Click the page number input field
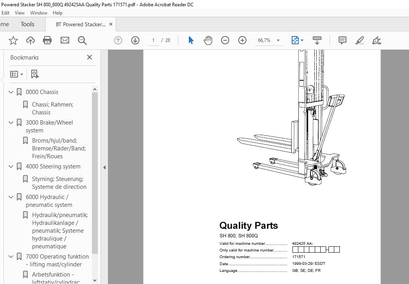The height and width of the screenshot is (284, 409). (x=153, y=40)
